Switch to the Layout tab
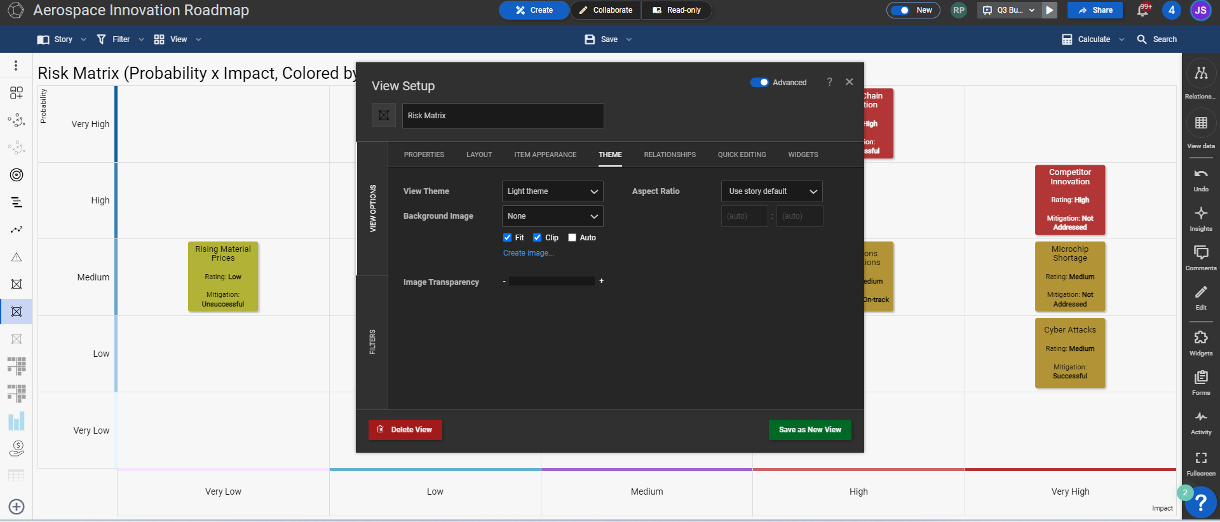This screenshot has width=1220, height=522. 479,155
